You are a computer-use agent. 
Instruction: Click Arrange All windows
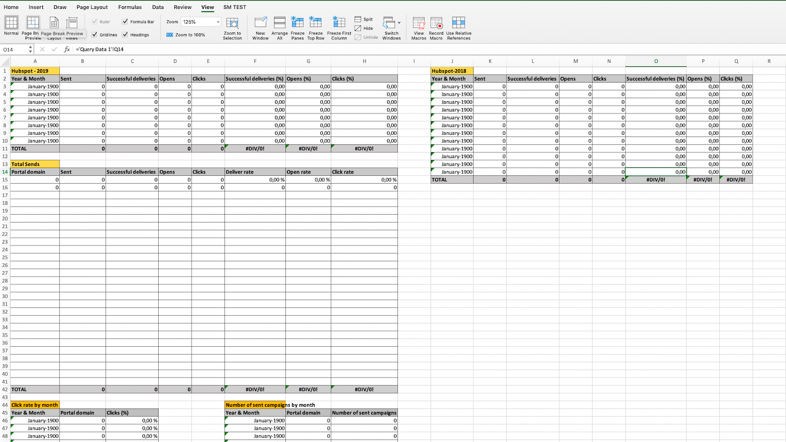(280, 28)
